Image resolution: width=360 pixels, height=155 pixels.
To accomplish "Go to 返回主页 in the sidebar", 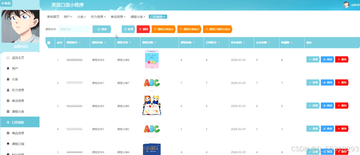I will (20, 58).
